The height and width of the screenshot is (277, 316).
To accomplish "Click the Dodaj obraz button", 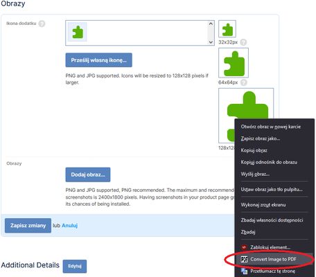I will [x=88, y=175].
